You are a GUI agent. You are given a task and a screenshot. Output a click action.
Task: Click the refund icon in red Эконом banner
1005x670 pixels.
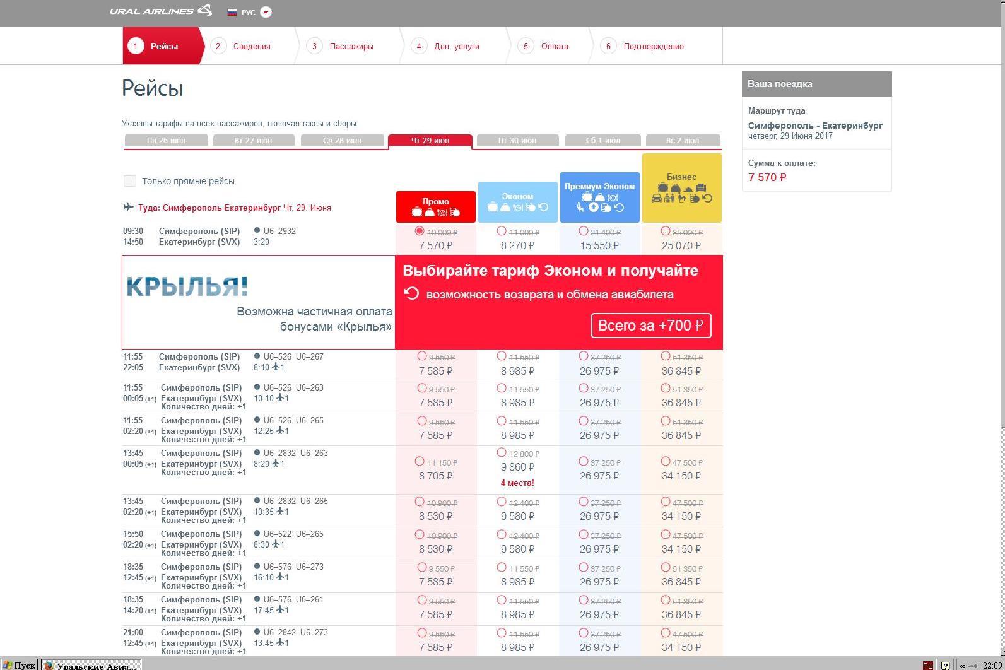[x=411, y=293]
